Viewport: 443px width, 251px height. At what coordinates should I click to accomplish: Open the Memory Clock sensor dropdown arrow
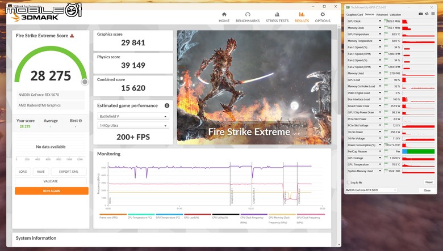click(x=380, y=28)
